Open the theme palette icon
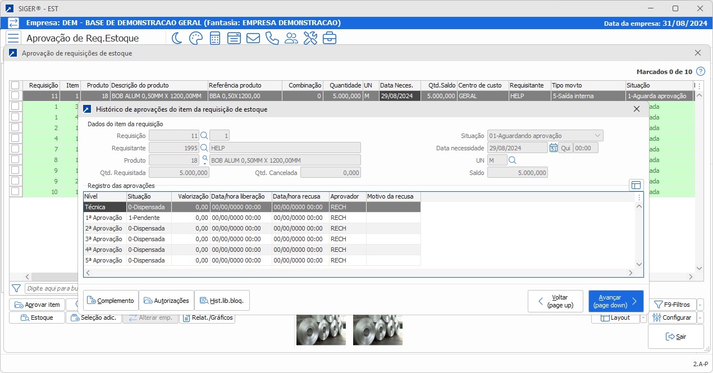This screenshot has width=713, height=373. click(x=195, y=38)
